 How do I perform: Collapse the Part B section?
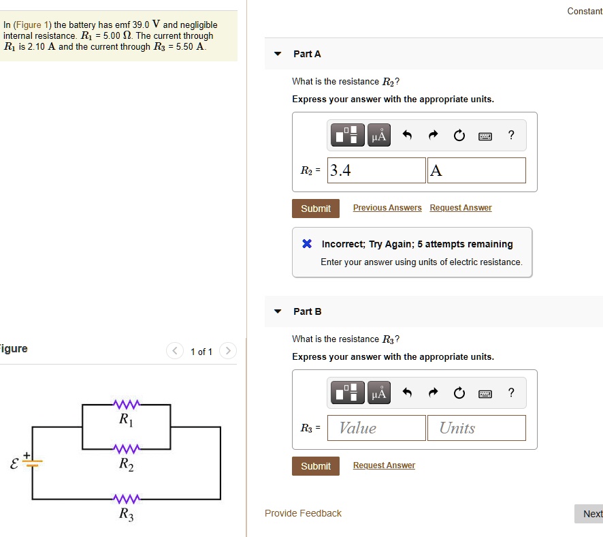click(x=278, y=311)
